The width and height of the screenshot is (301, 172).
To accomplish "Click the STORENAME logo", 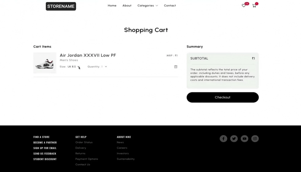I will (x=61, y=6).
